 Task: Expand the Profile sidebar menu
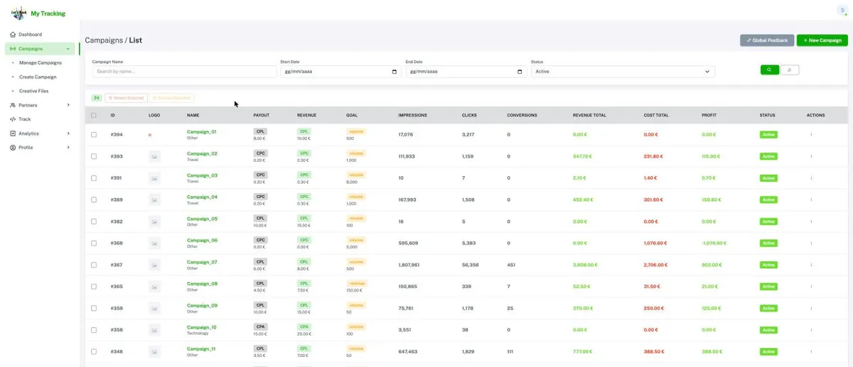40,148
